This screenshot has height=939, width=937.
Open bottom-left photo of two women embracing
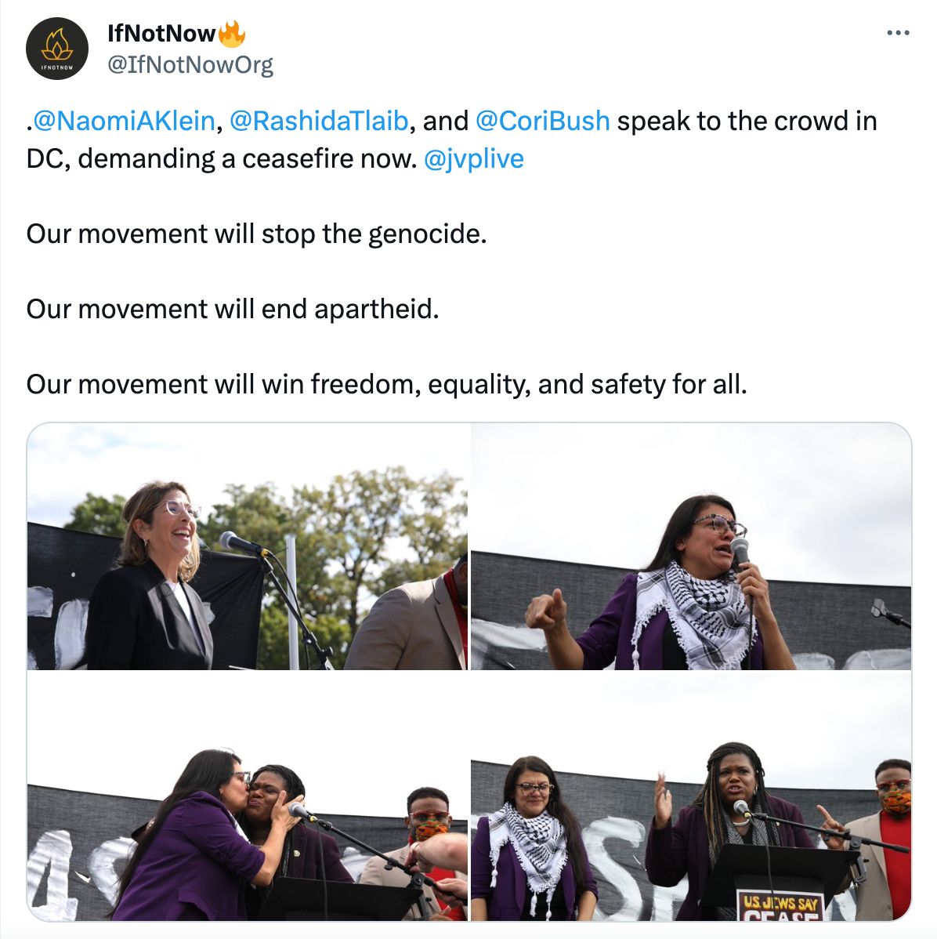(x=248, y=796)
